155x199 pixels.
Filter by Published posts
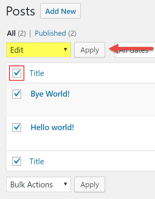tap(50, 33)
